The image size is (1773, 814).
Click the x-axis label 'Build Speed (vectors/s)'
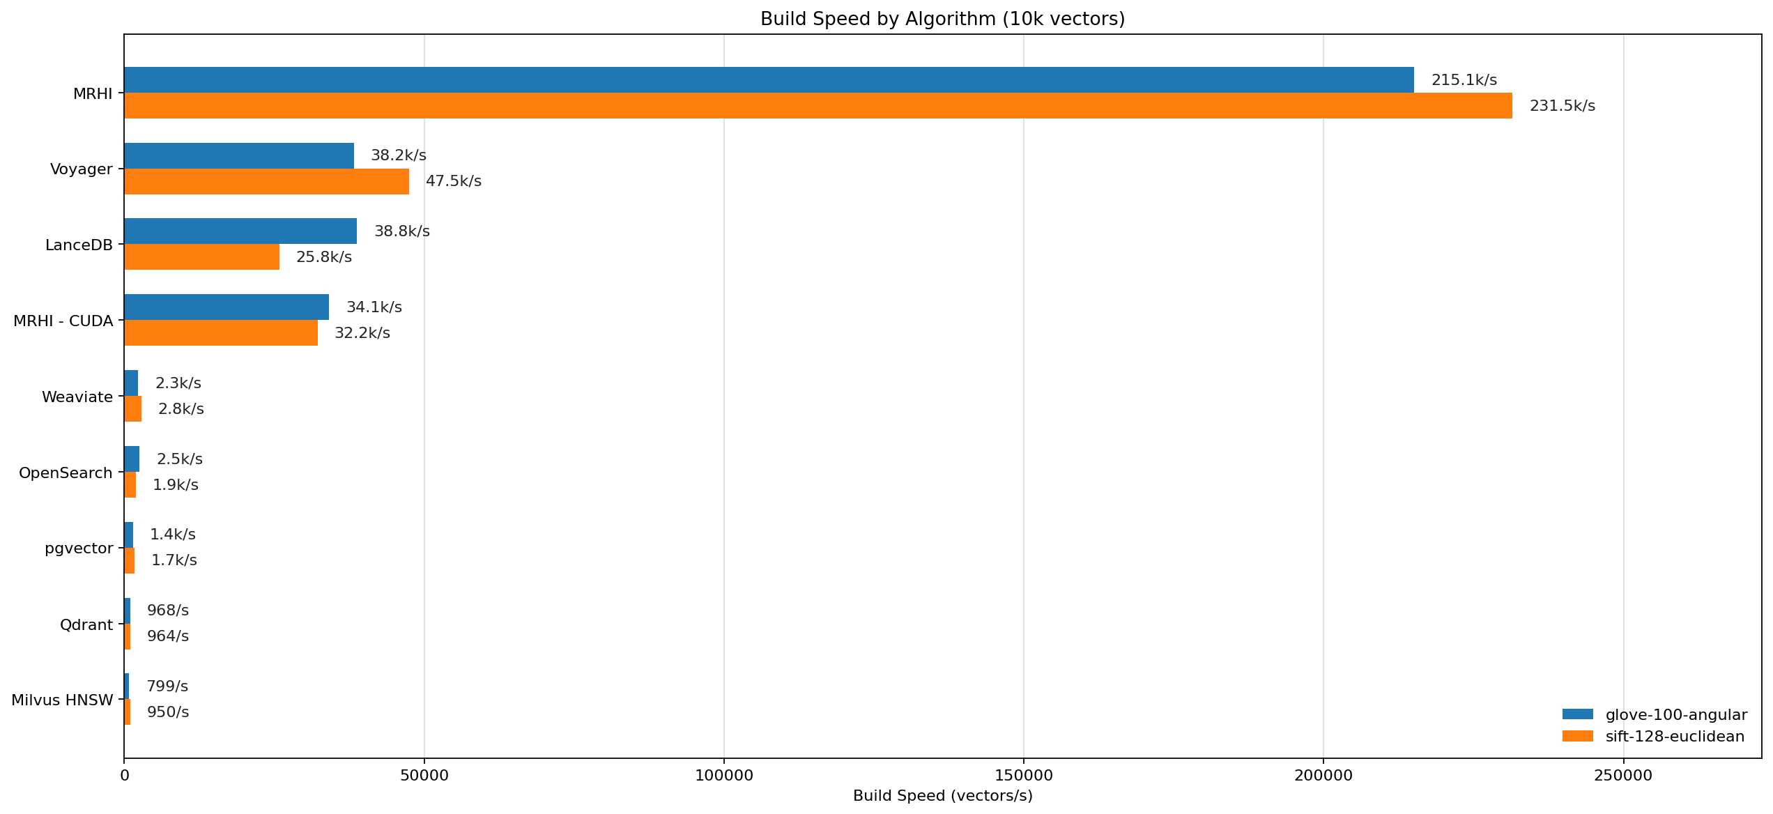click(943, 796)
